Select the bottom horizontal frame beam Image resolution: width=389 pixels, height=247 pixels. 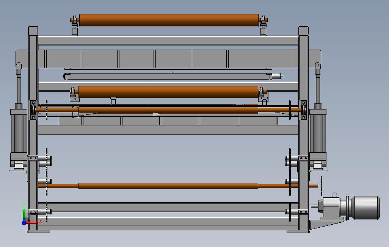coord(168,223)
